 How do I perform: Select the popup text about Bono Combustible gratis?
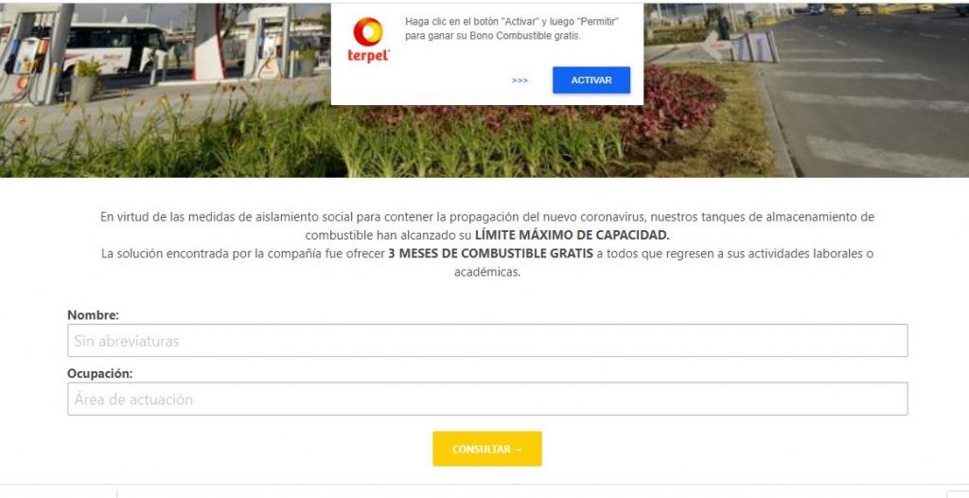512,29
